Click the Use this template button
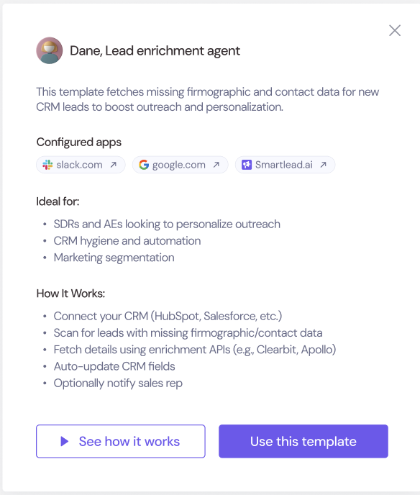 (303, 441)
